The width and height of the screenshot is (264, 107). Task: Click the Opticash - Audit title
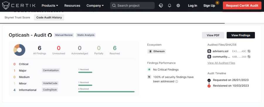[28, 35]
